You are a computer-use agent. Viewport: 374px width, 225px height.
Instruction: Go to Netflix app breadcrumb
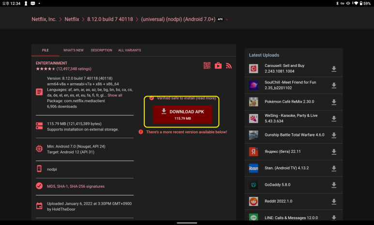coord(72,19)
